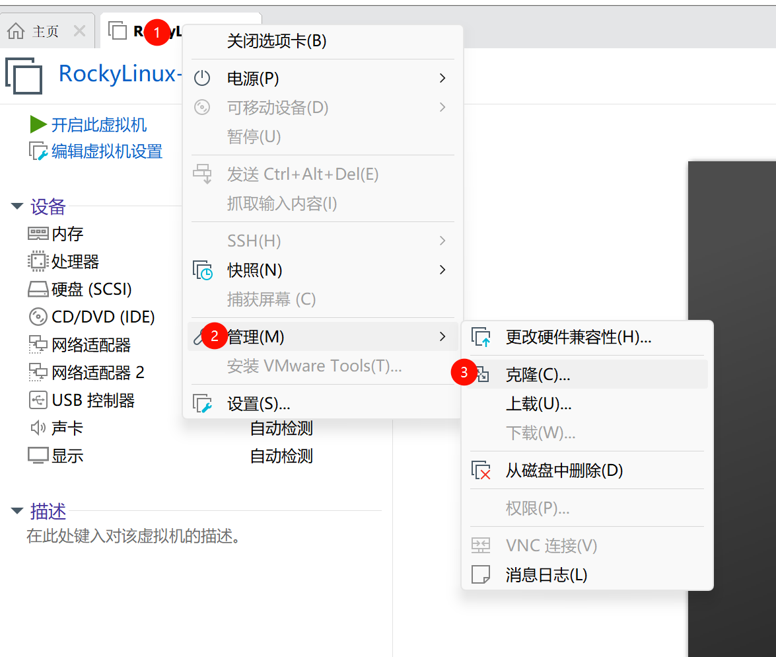Click the power icon in context menu
The height and width of the screenshot is (657, 776).
click(x=202, y=78)
